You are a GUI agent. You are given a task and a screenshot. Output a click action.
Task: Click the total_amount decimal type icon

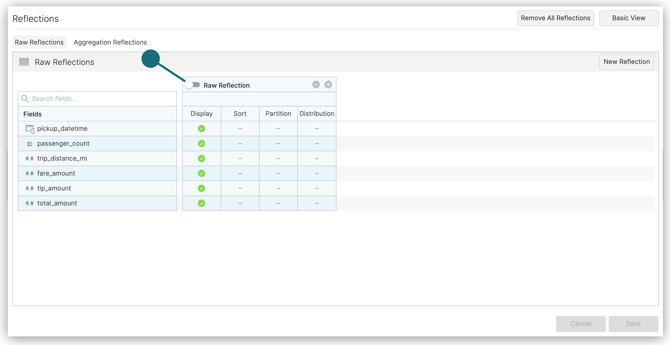pyautogui.click(x=29, y=203)
